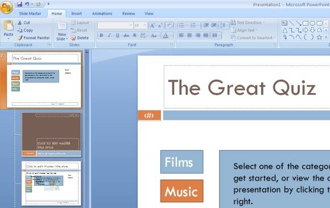The height and width of the screenshot is (208, 330).
Task: Select the Text Box shape
Action: pyautogui.click(x=284, y=23)
